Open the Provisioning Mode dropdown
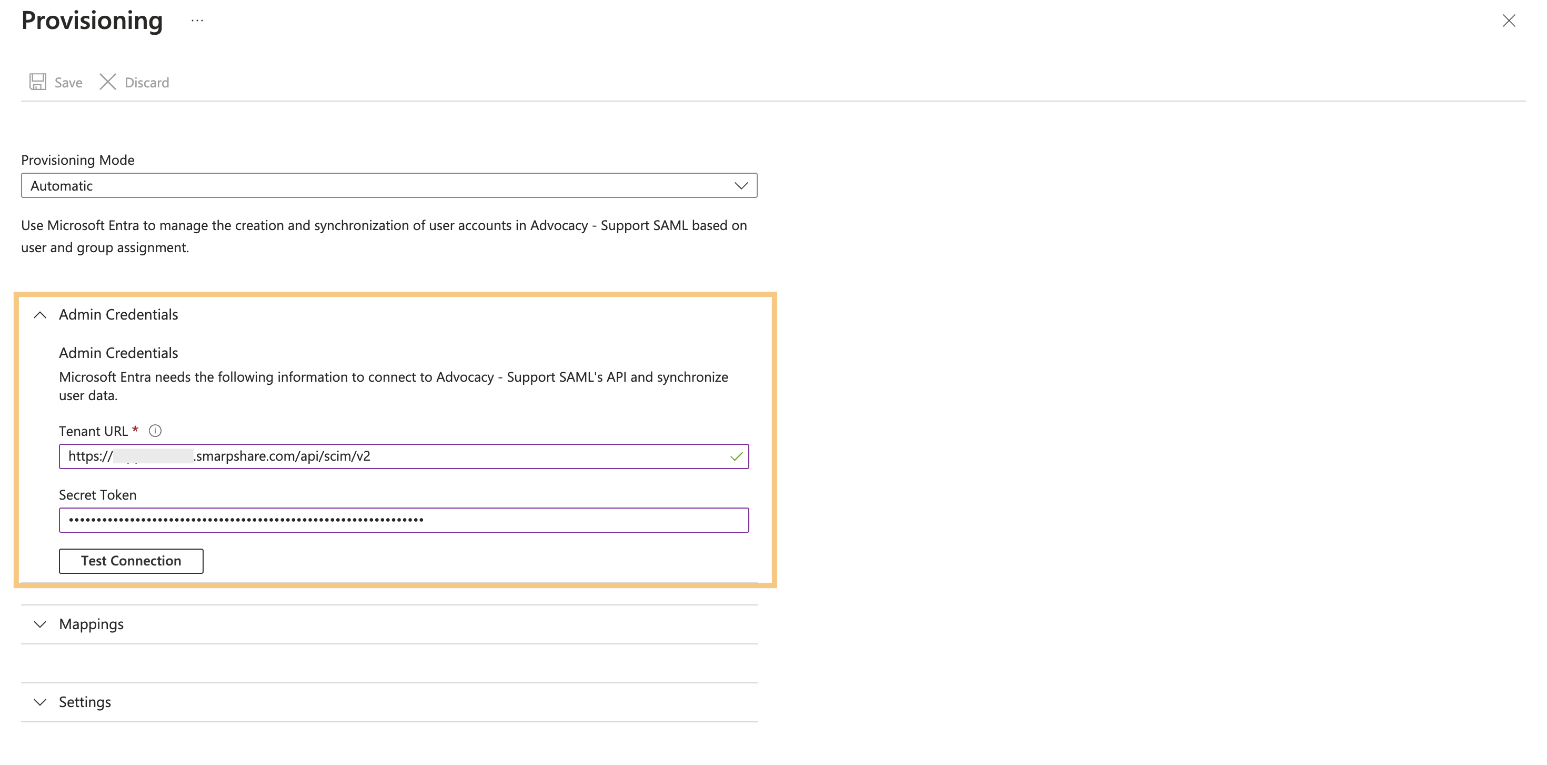Screen dimensions: 1547x765 389,185
